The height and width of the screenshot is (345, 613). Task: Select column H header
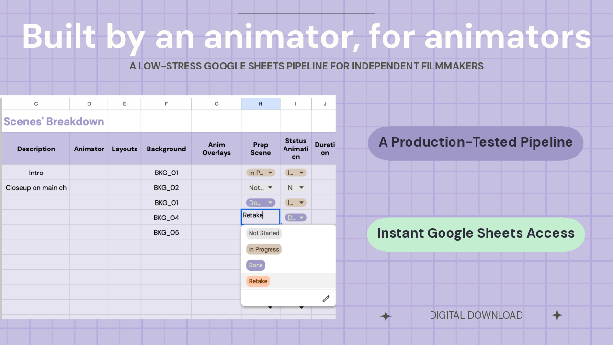coord(261,104)
